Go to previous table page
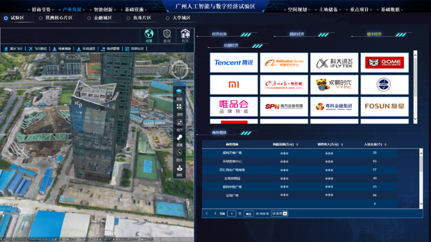Viewport: 431px width, 242px height. 207,213
